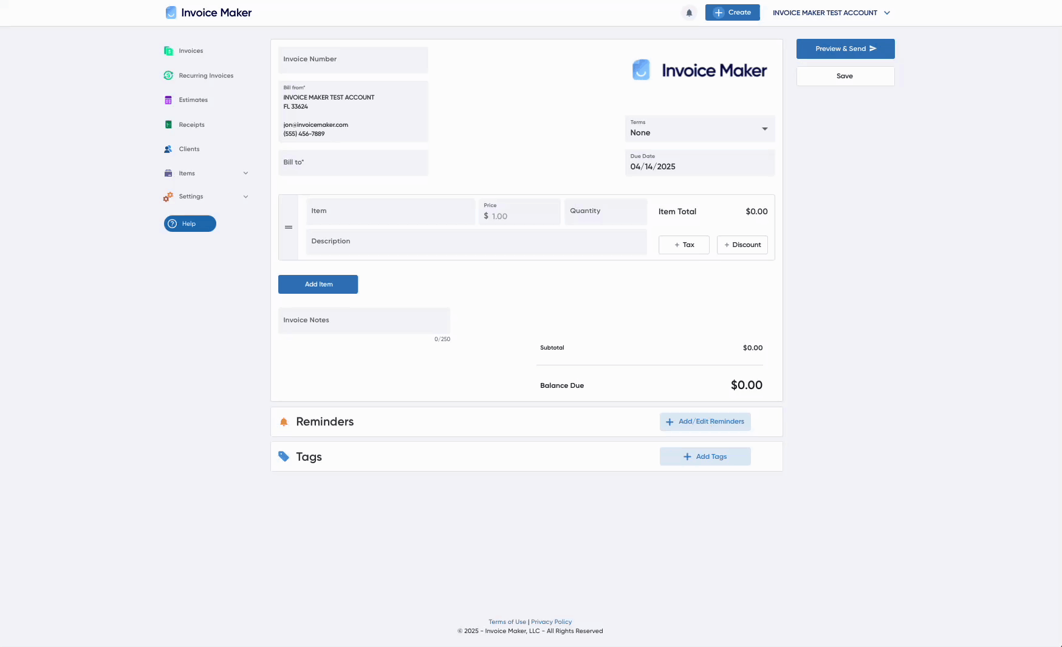Click the Quantity input field
1062x647 pixels.
click(x=606, y=212)
